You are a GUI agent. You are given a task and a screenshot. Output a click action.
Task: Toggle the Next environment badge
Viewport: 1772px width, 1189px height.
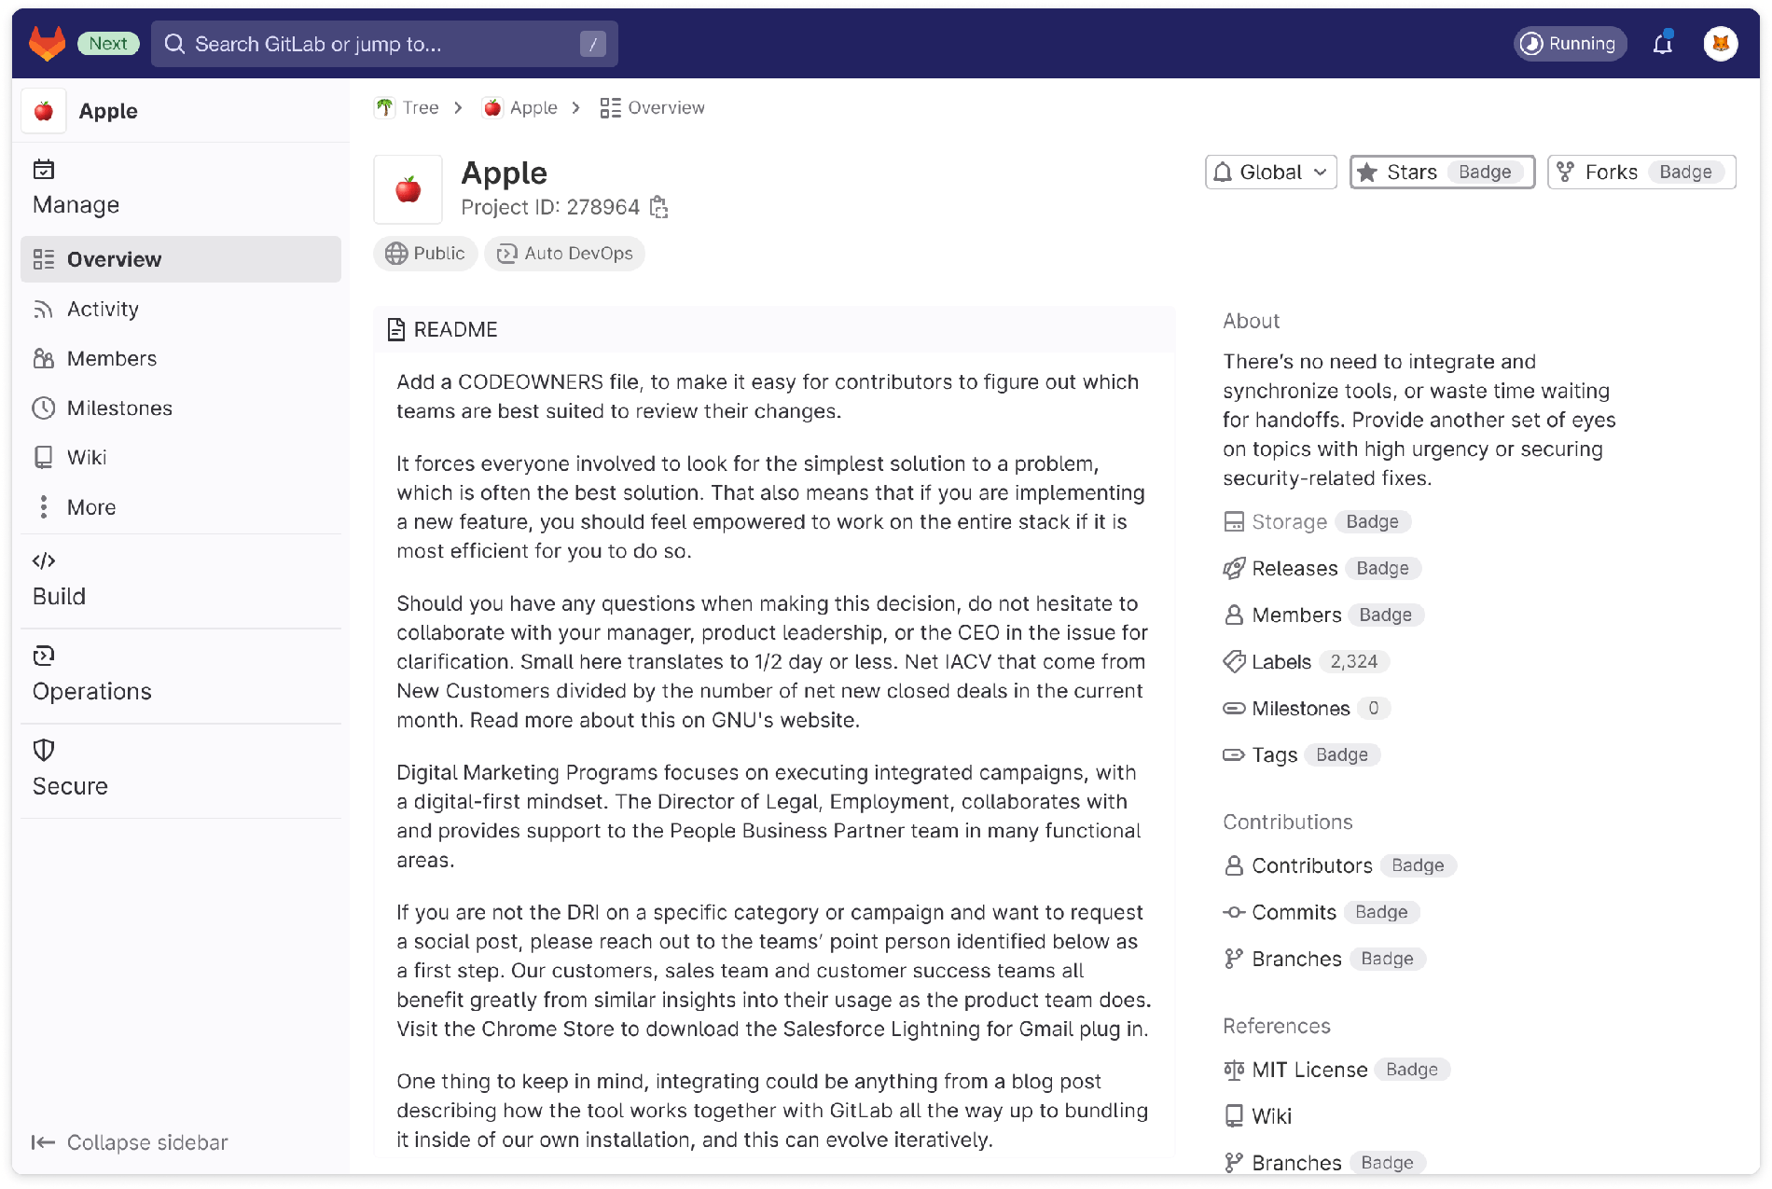(108, 44)
